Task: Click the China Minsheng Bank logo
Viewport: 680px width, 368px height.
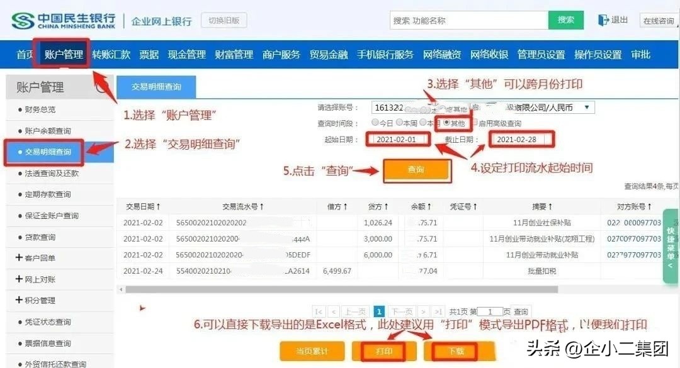Action: [x=64, y=20]
